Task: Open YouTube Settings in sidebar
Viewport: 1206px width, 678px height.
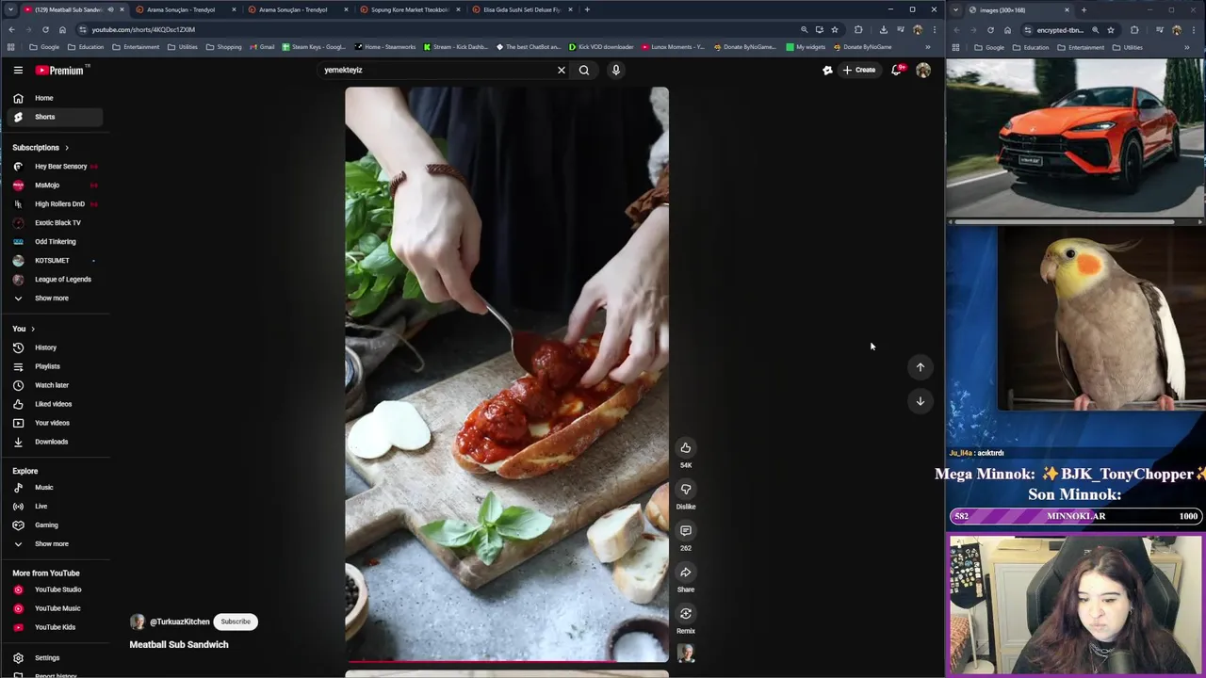Action: tap(56, 658)
